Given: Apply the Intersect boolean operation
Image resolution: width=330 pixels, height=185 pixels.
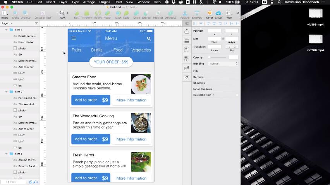Looking at the screenshot, I should click(x=158, y=13).
